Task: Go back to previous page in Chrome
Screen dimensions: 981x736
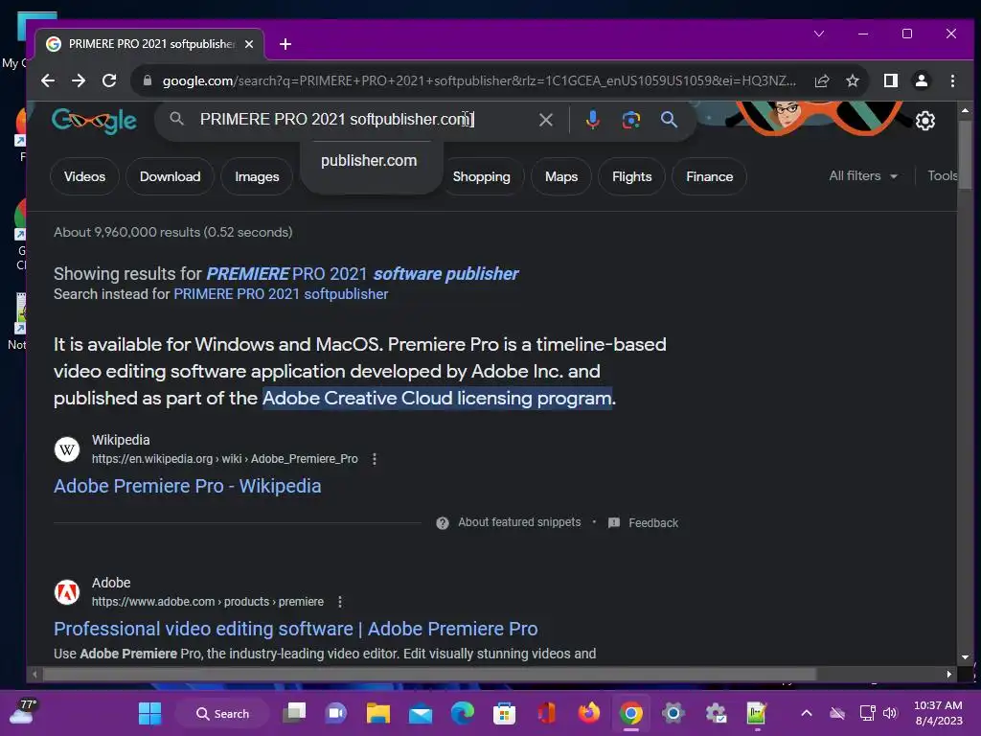Action: 48,80
